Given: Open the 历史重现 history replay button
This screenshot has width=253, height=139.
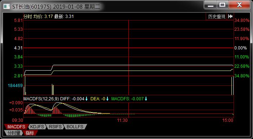Looking at the screenshot, I should 217,16.
